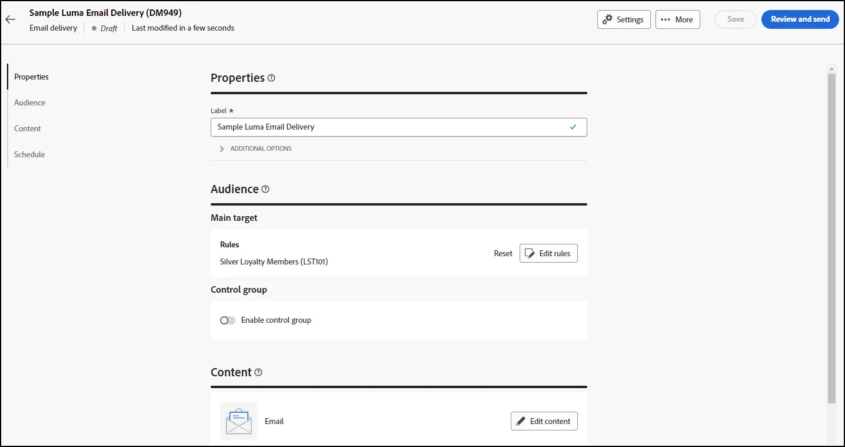Click the help icon beside Properties heading
The image size is (845, 447).
pyautogui.click(x=271, y=78)
